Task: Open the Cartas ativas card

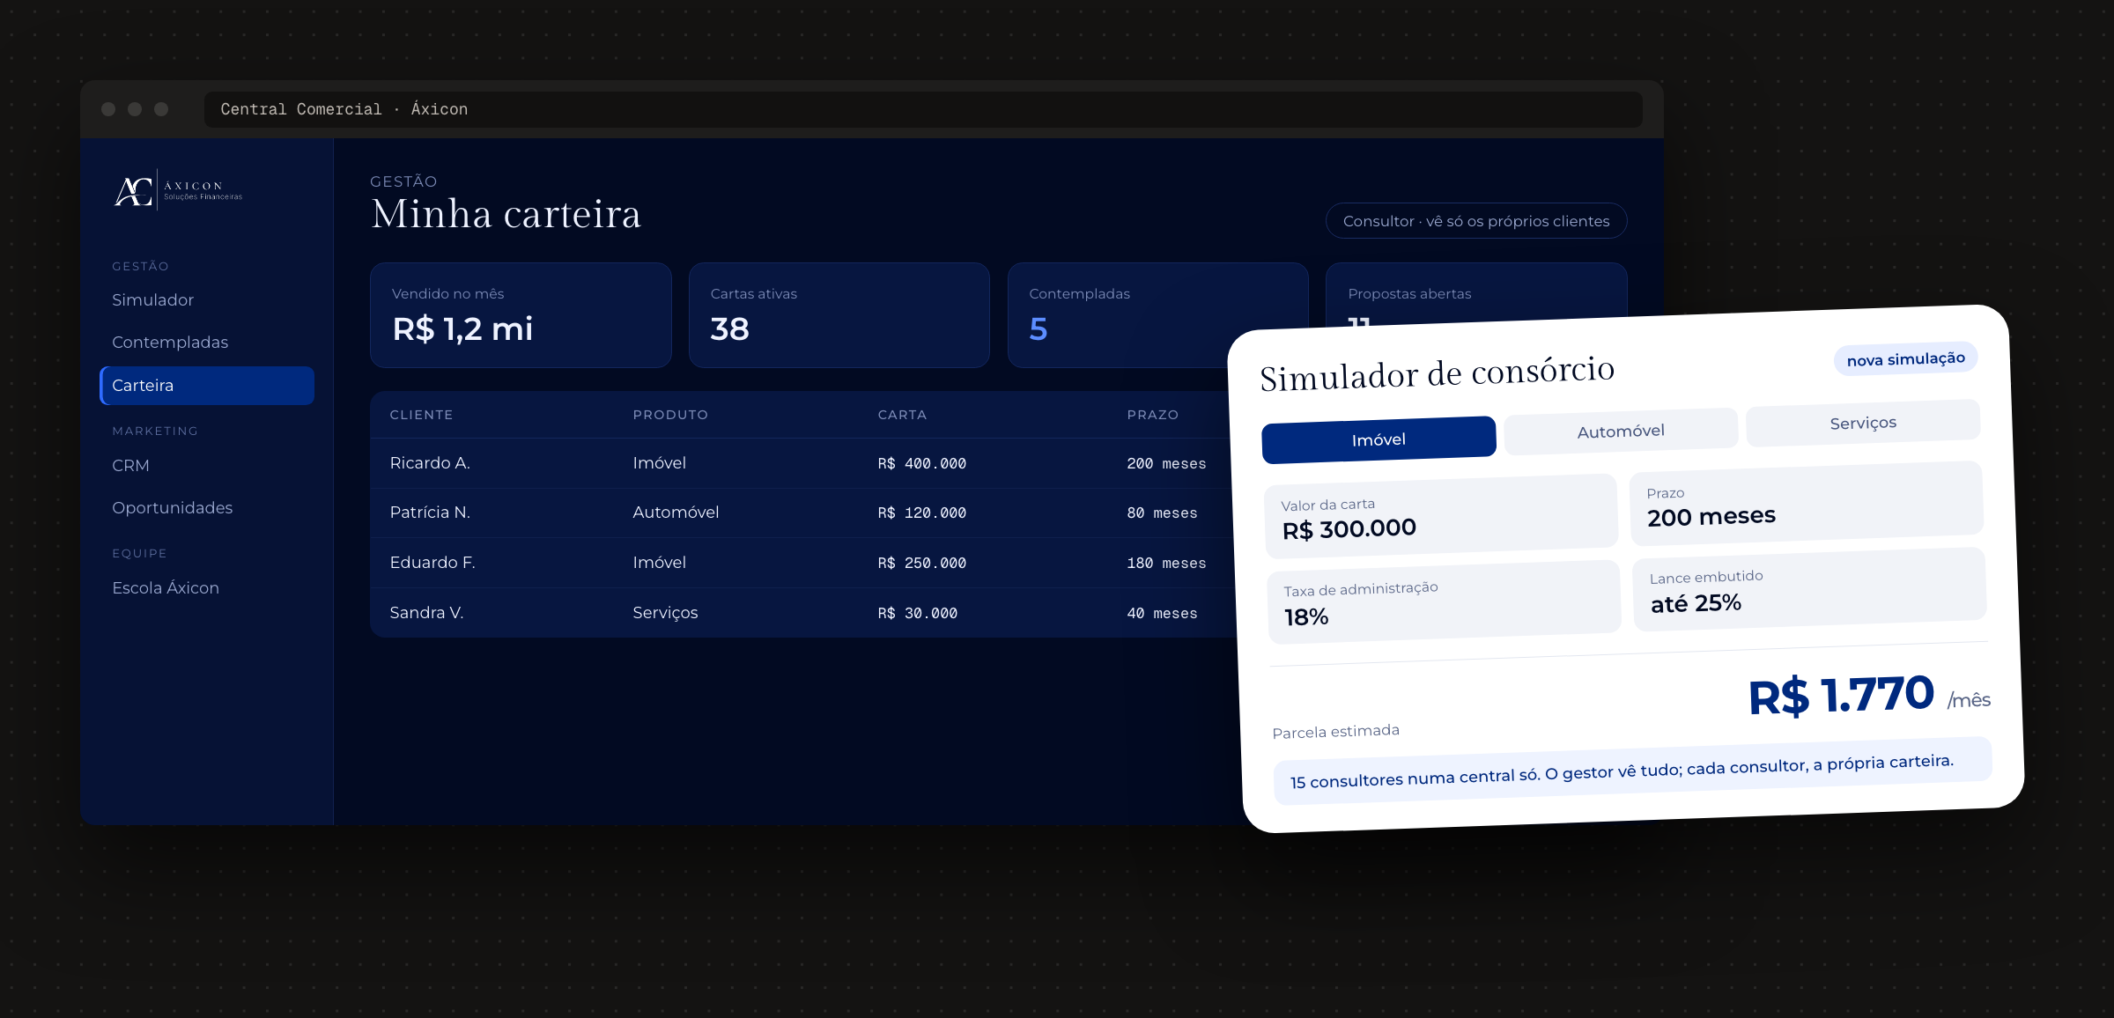Action: 839,315
